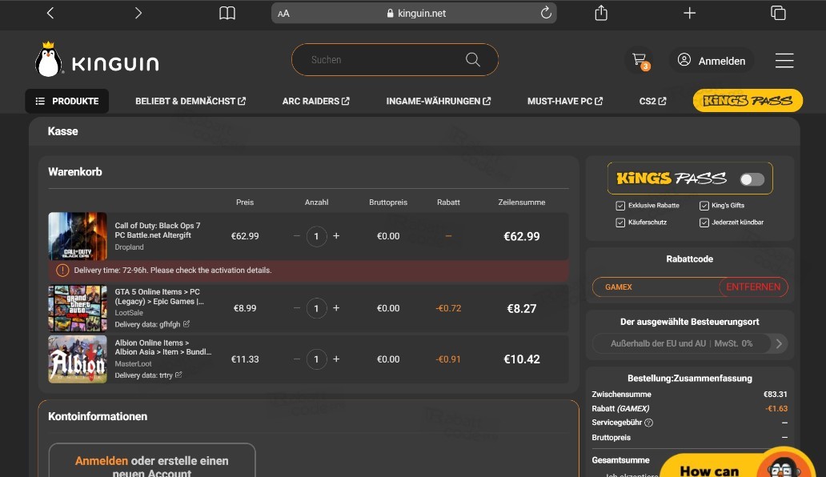The height and width of the screenshot is (477, 826).
Task: Open the Servicegebühr help question mark
Action: pyautogui.click(x=648, y=423)
